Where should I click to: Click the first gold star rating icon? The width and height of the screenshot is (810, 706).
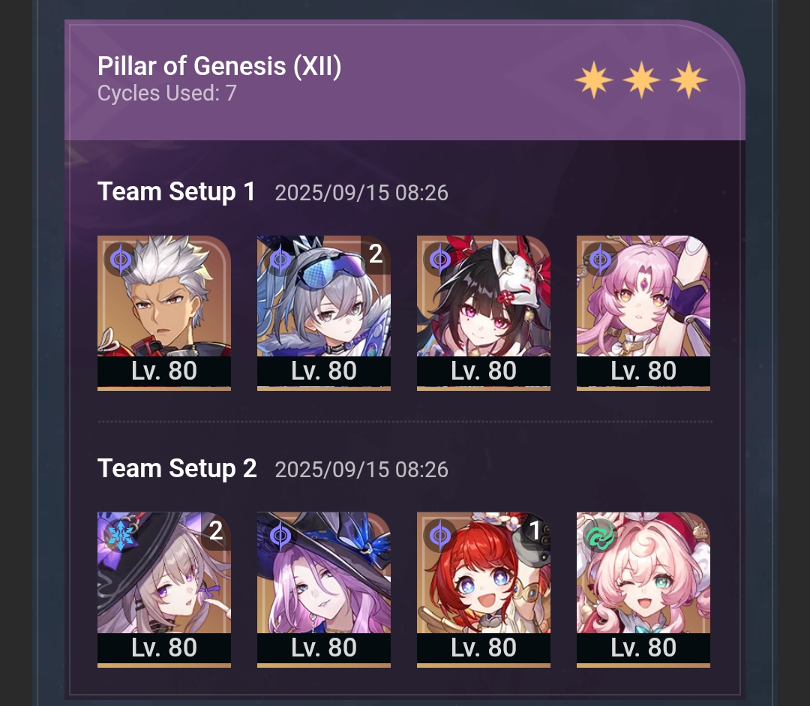point(594,80)
